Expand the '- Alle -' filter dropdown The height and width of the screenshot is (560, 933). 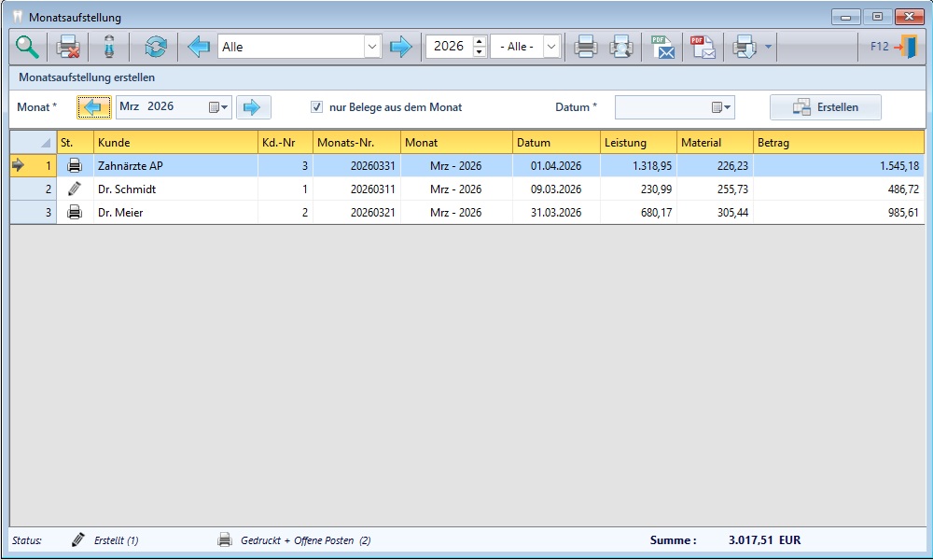coord(551,47)
